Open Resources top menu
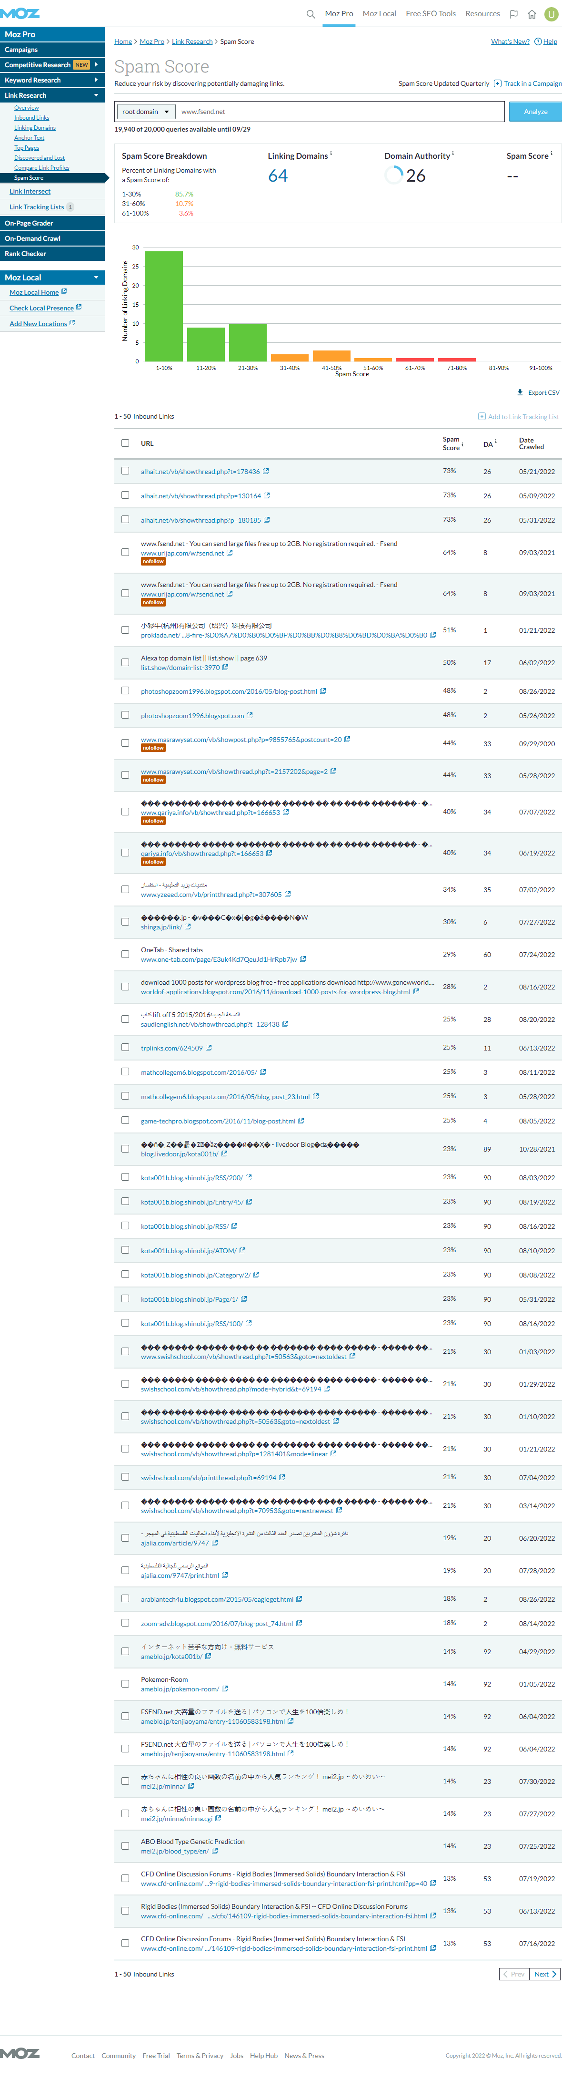 (x=482, y=14)
